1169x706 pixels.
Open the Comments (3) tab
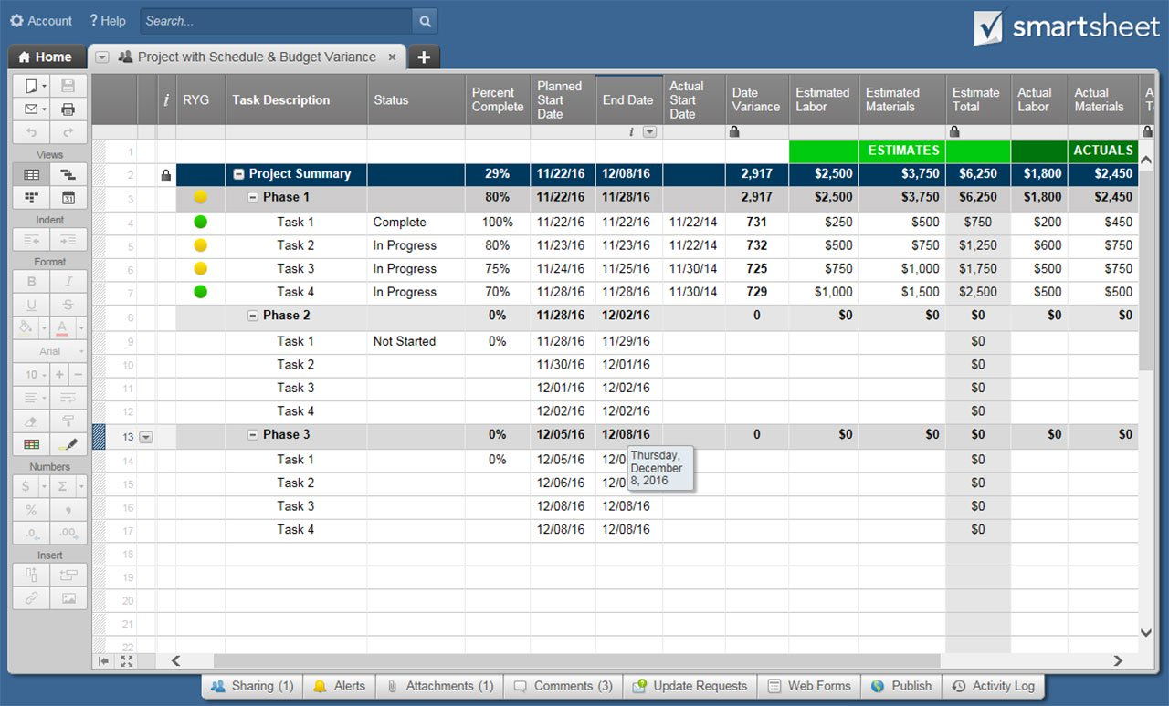click(x=563, y=686)
